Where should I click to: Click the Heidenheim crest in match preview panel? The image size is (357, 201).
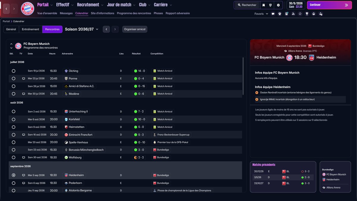(x=311, y=58)
